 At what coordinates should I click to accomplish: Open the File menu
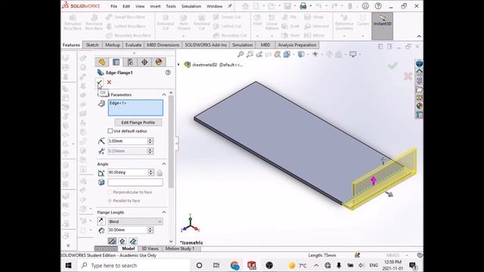[x=114, y=6]
